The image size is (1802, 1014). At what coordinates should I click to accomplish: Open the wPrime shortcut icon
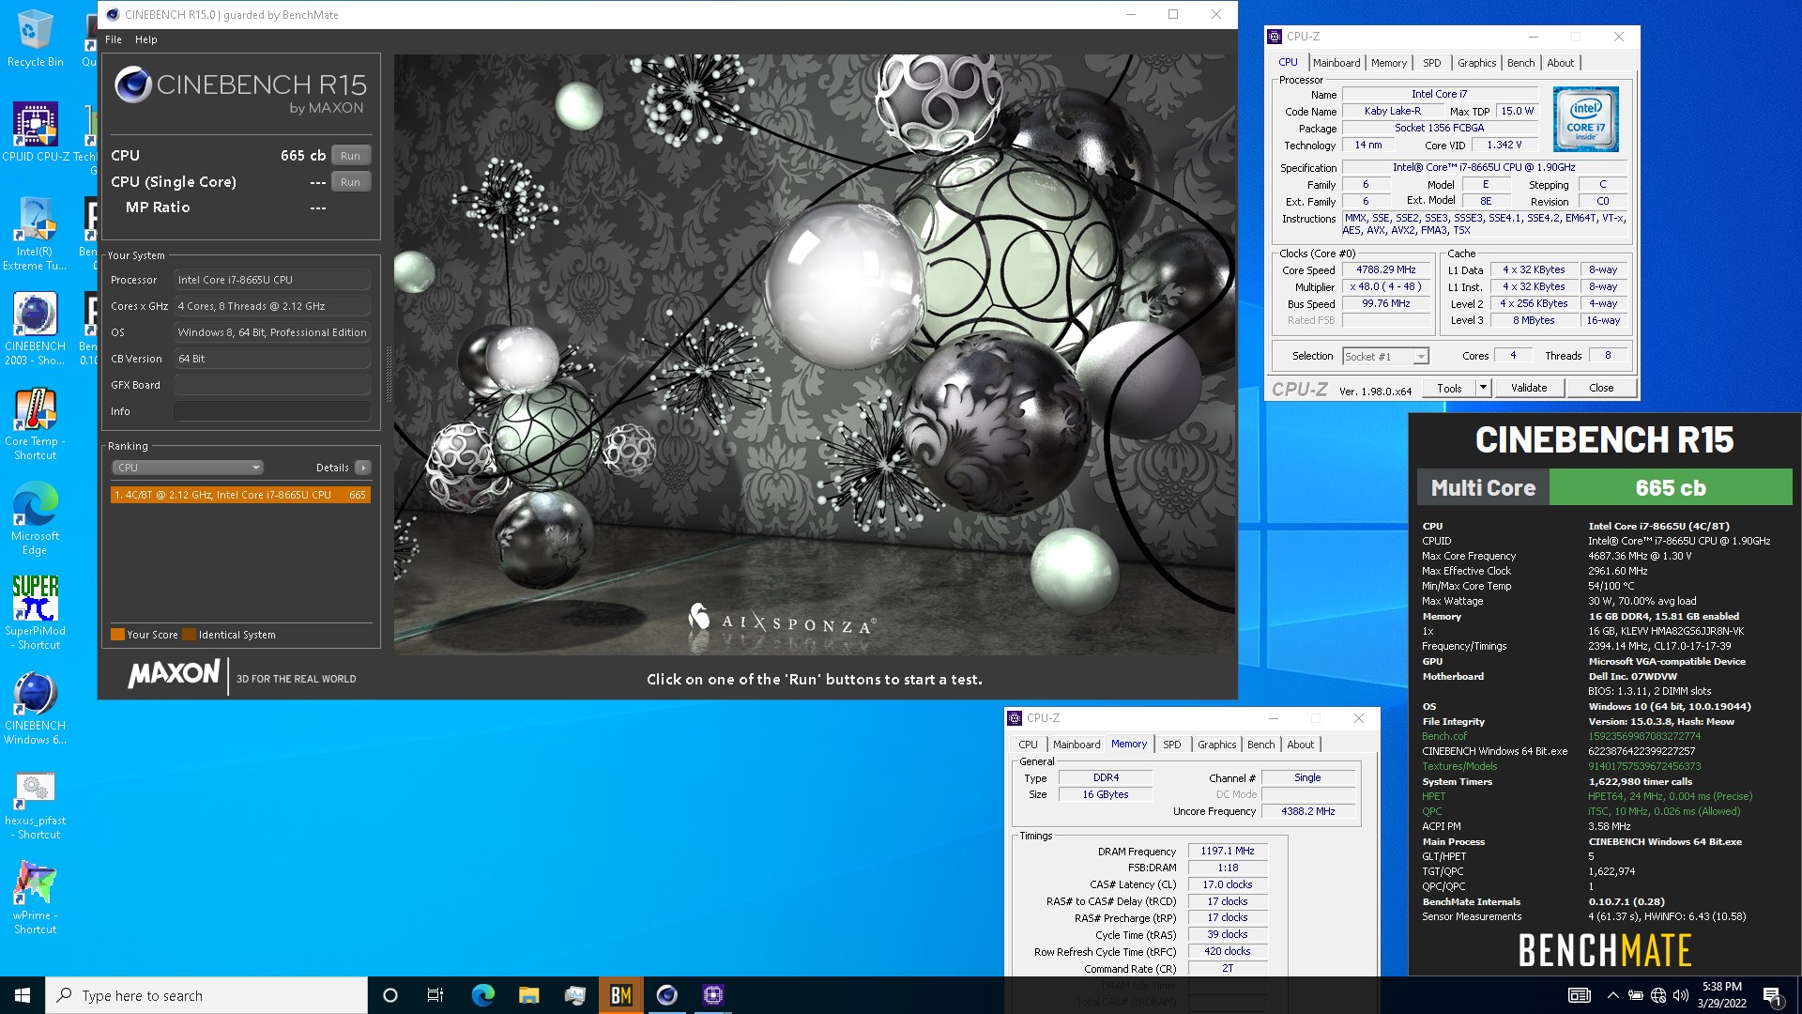tap(35, 898)
